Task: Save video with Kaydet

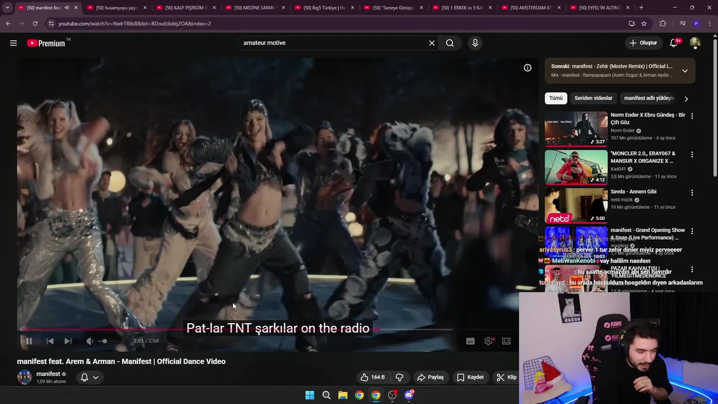Action: coord(470,377)
